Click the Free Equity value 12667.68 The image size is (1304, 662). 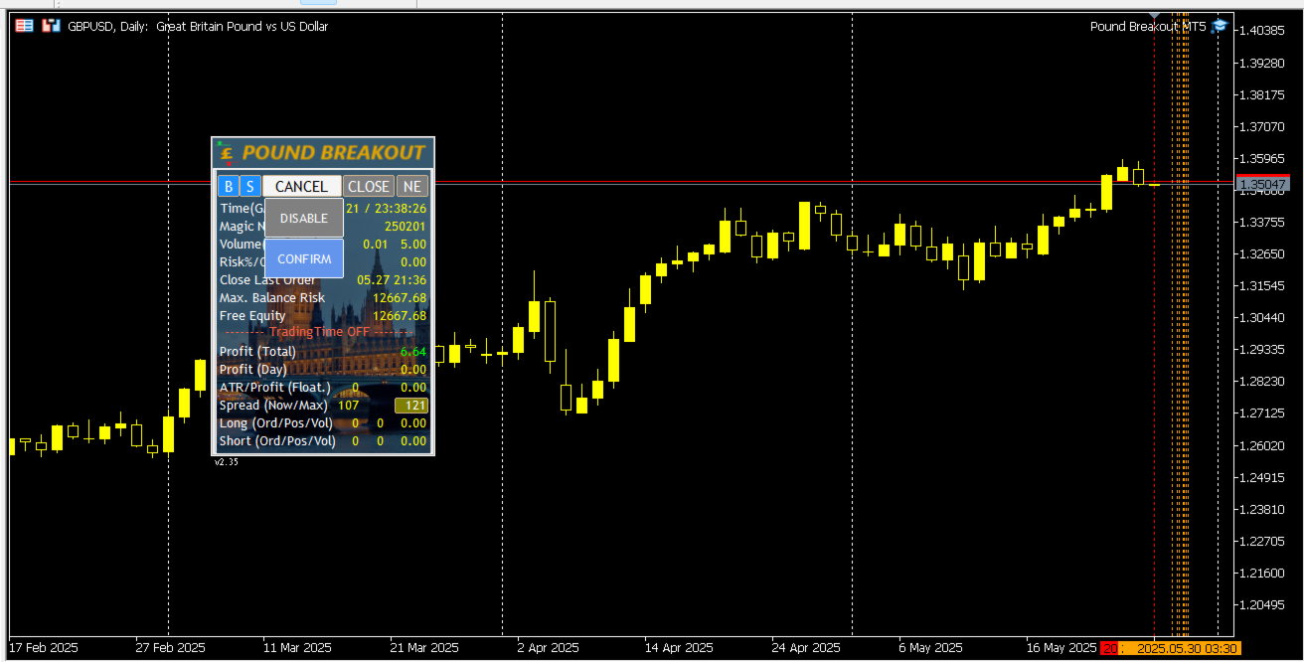click(400, 316)
